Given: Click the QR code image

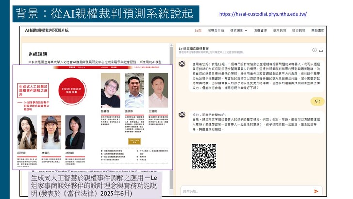Looking at the screenshot, I should [x=204, y=156].
